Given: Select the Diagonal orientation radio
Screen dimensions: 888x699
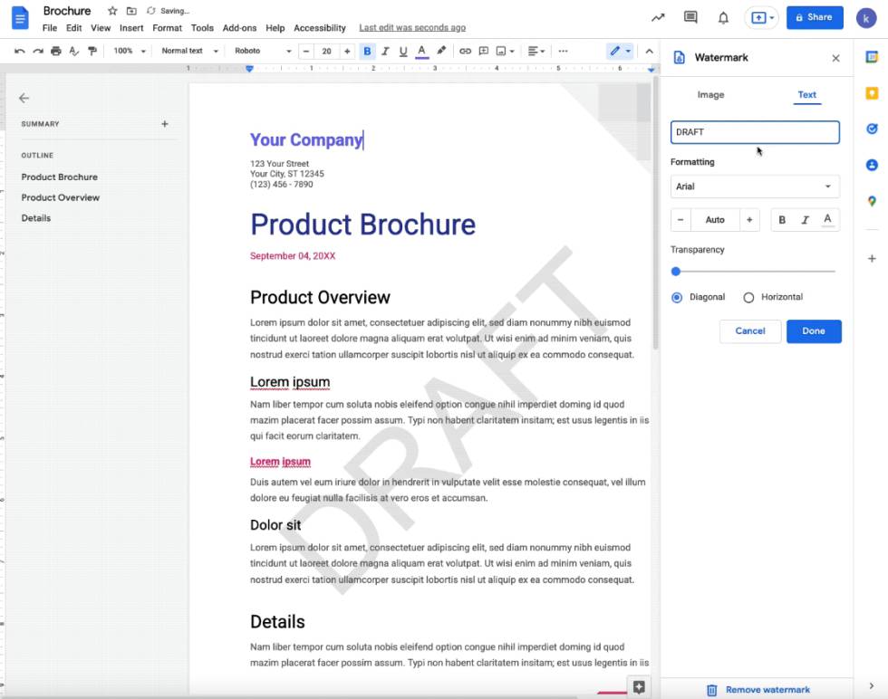Looking at the screenshot, I should 677,297.
